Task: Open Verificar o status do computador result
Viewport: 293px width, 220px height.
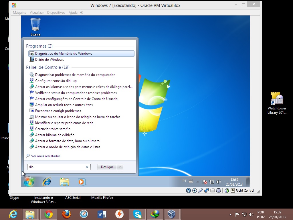Action: click(x=73, y=93)
